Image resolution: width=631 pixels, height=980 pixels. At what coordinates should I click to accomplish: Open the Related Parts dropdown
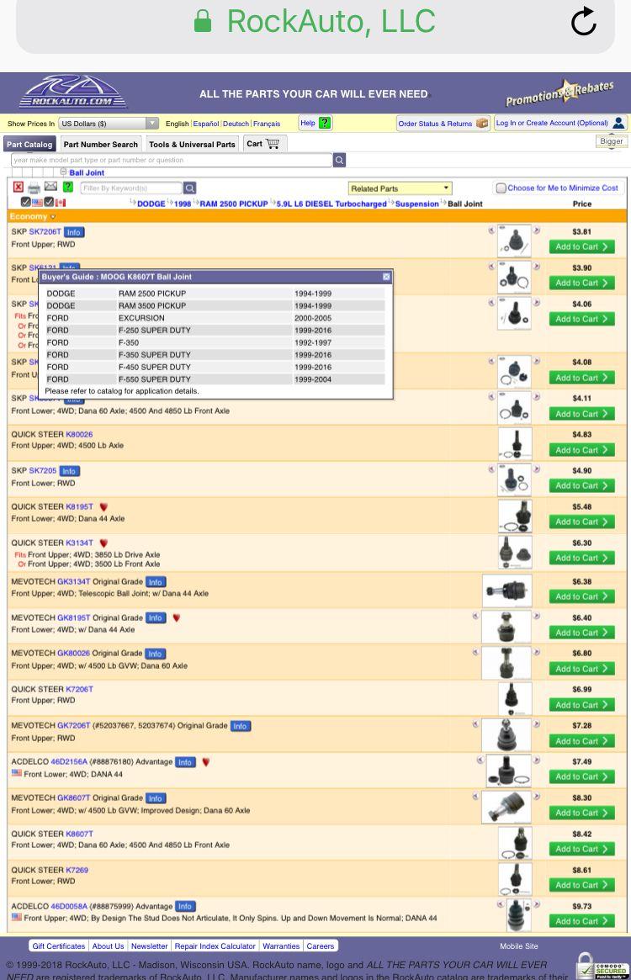pyautogui.click(x=400, y=188)
